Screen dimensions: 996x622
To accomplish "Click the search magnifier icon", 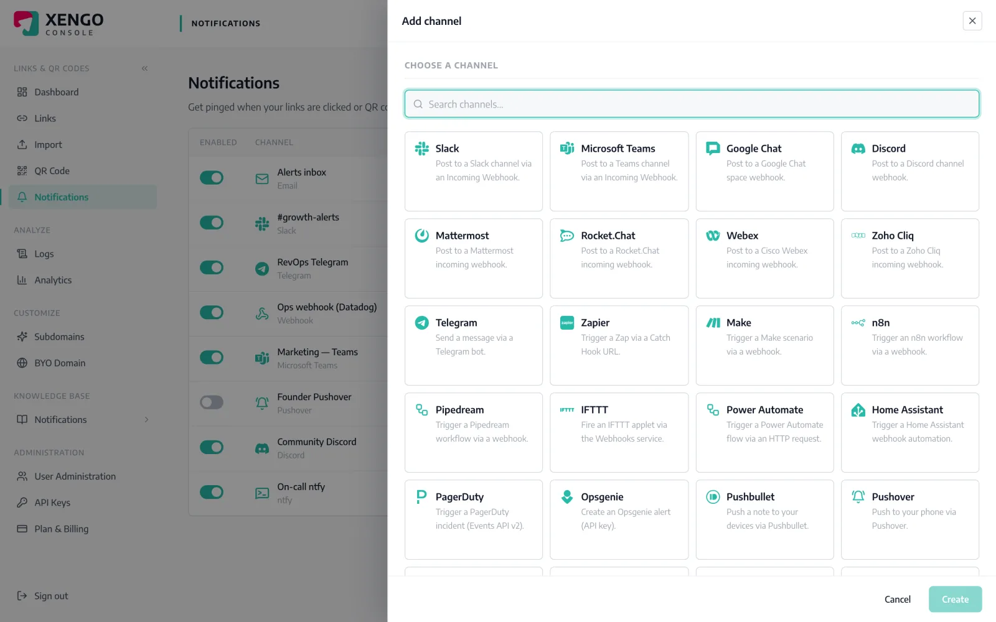I will (x=418, y=104).
